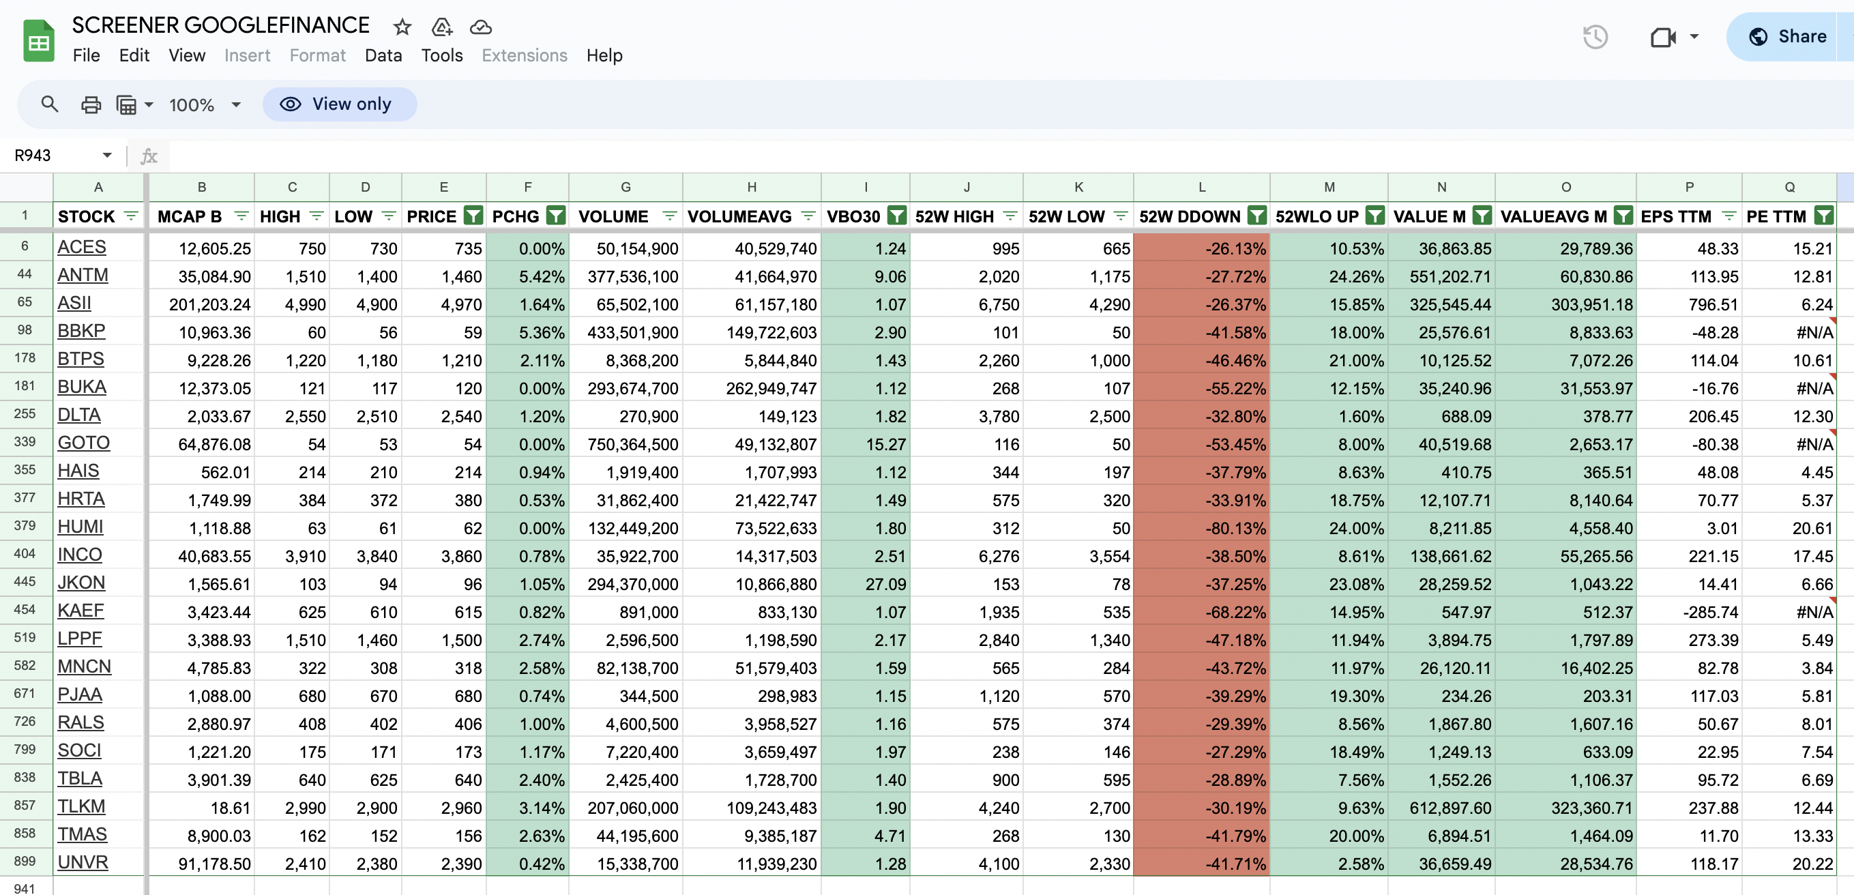
Task: Select DLTA EPS TTM cell 206.45
Action: pos(1689,416)
